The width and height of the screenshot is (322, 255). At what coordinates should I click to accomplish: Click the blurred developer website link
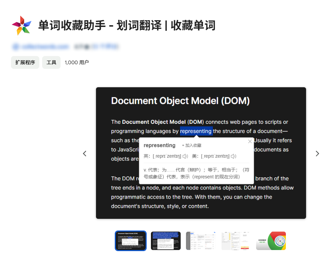(40, 46)
